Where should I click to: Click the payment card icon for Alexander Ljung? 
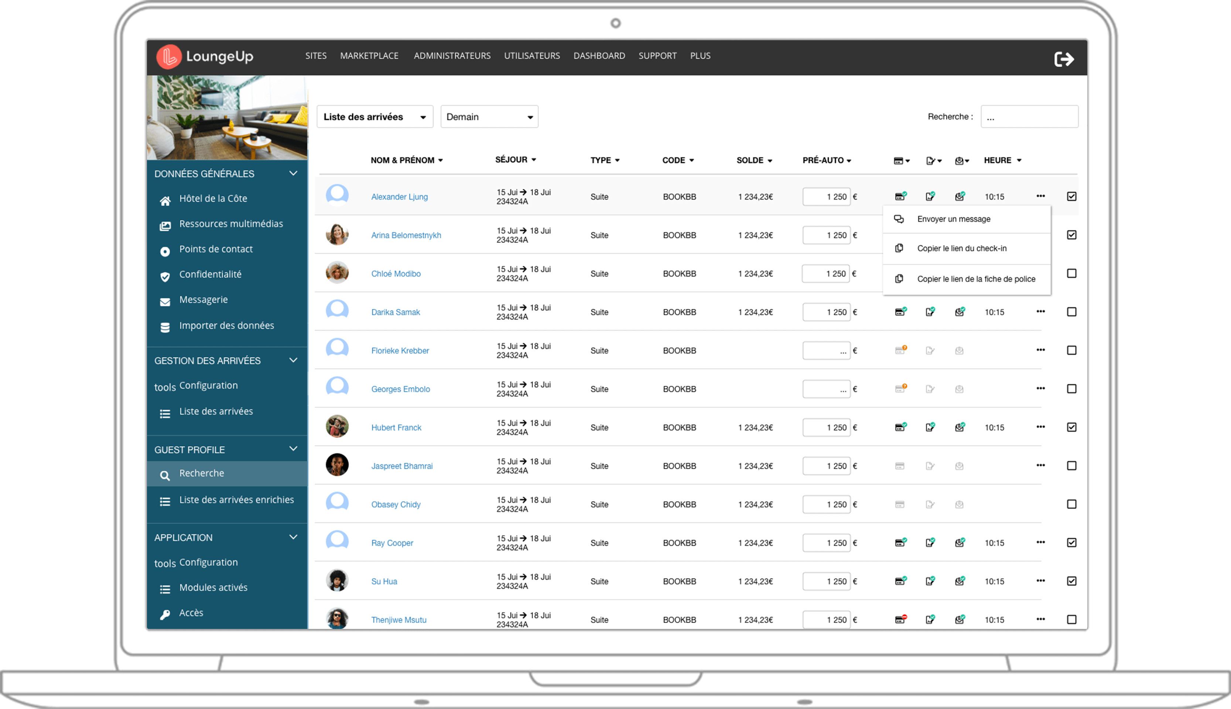tap(900, 197)
